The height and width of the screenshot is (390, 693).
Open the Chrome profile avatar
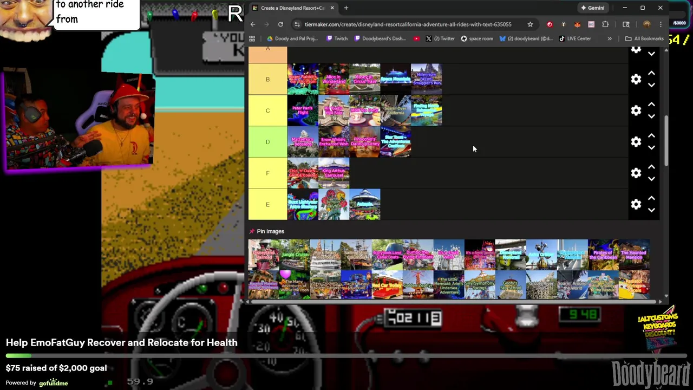(x=646, y=24)
